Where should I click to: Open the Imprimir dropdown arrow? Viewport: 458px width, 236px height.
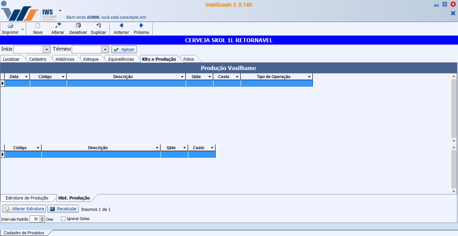point(22,29)
